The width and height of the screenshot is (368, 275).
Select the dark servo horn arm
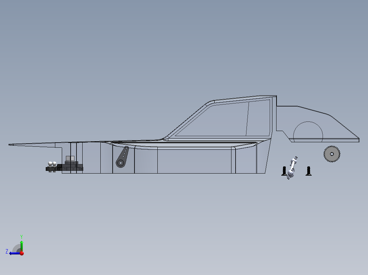122,157
